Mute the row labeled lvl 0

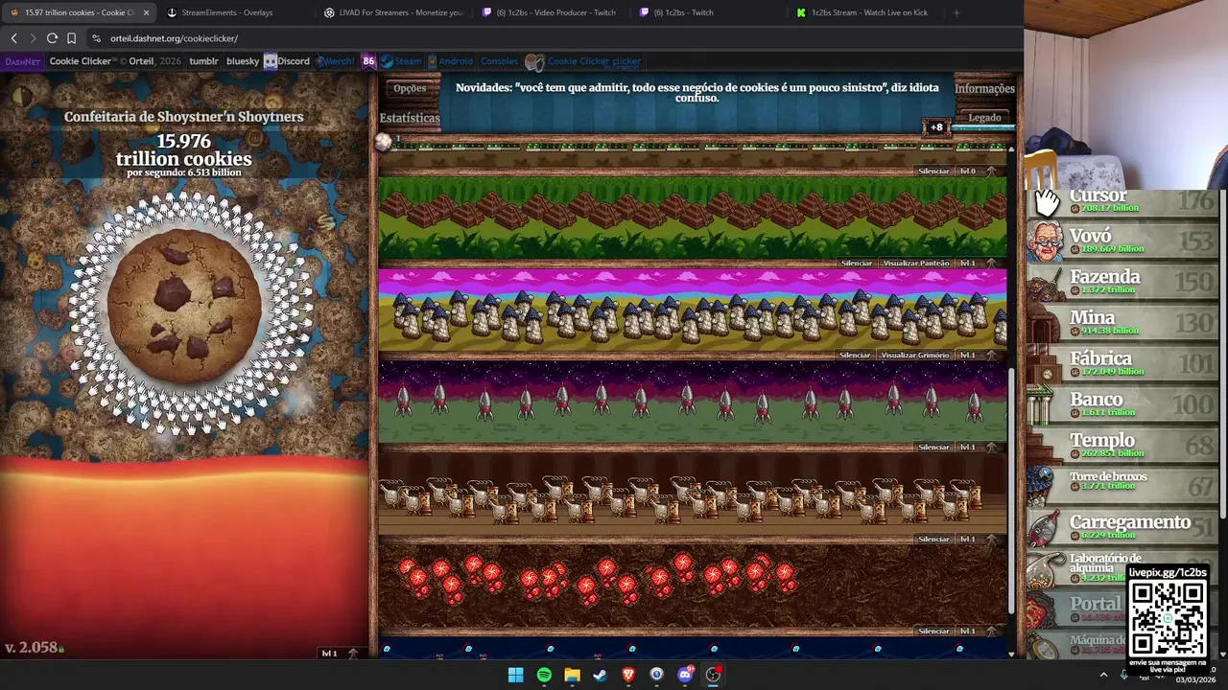click(x=933, y=171)
